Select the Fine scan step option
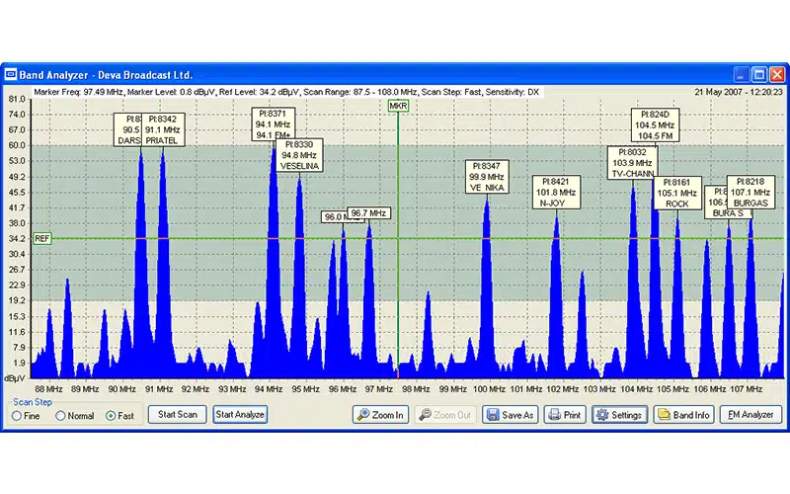 [x=26, y=416]
